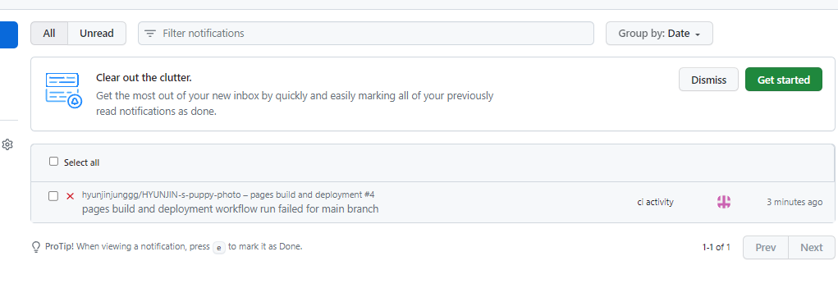Click the 'Clear out the clutter.' heading
Image resolution: width=838 pixels, height=302 pixels.
pyautogui.click(x=144, y=77)
